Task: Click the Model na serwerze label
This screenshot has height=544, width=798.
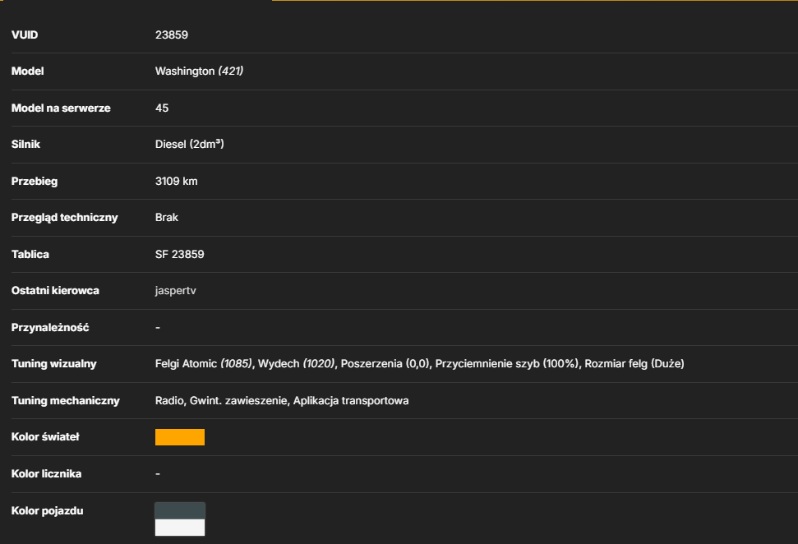Action: (61, 108)
